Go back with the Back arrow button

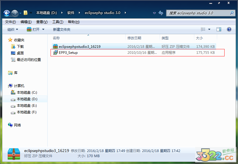point(7,13)
